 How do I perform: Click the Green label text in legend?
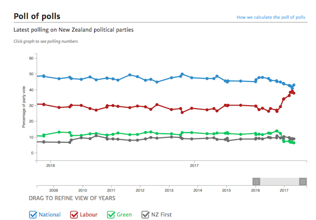pyautogui.click(x=125, y=214)
